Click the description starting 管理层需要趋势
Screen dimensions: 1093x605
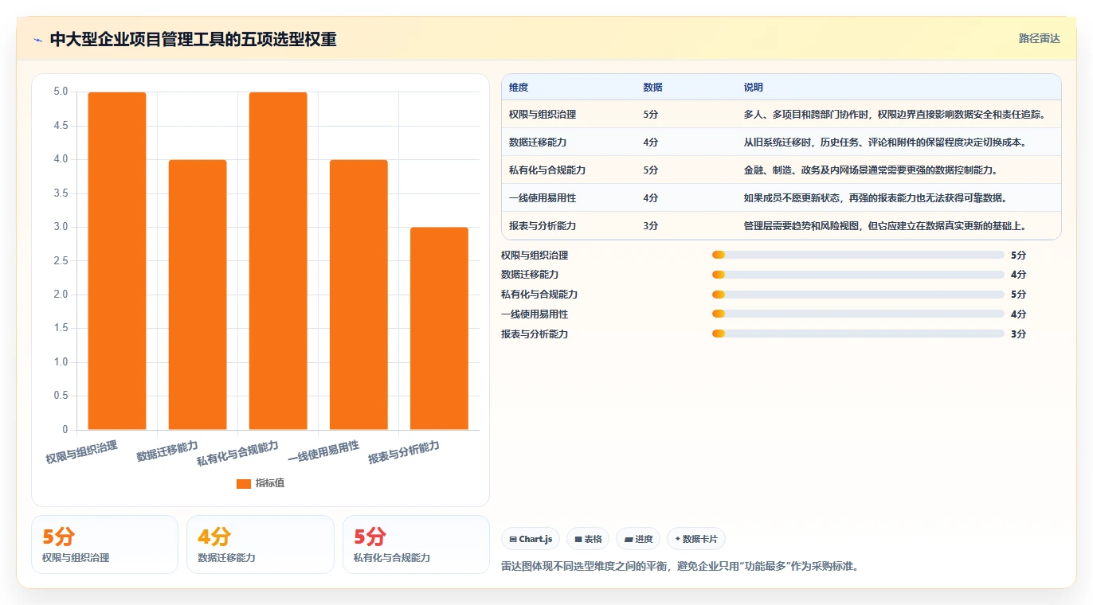click(885, 226)
